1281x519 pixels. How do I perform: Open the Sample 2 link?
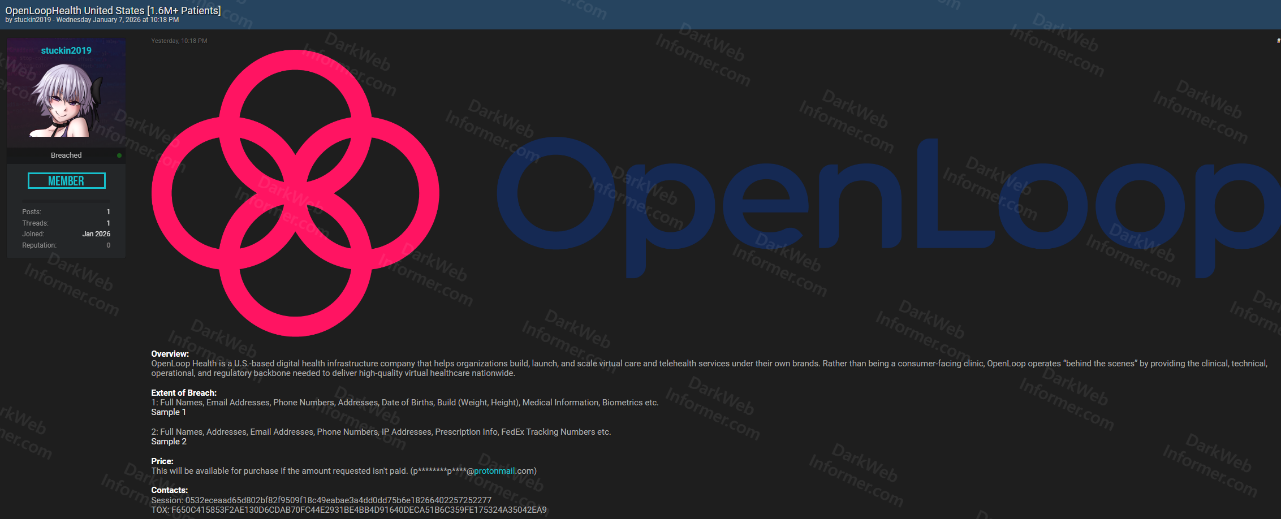(x=169, y=442)
